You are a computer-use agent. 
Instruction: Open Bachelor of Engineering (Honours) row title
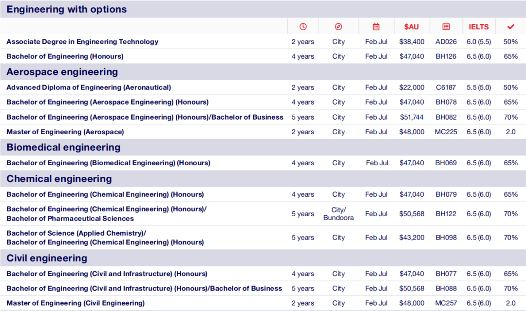65,56
